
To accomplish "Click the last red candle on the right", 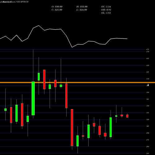I will 127,116.
